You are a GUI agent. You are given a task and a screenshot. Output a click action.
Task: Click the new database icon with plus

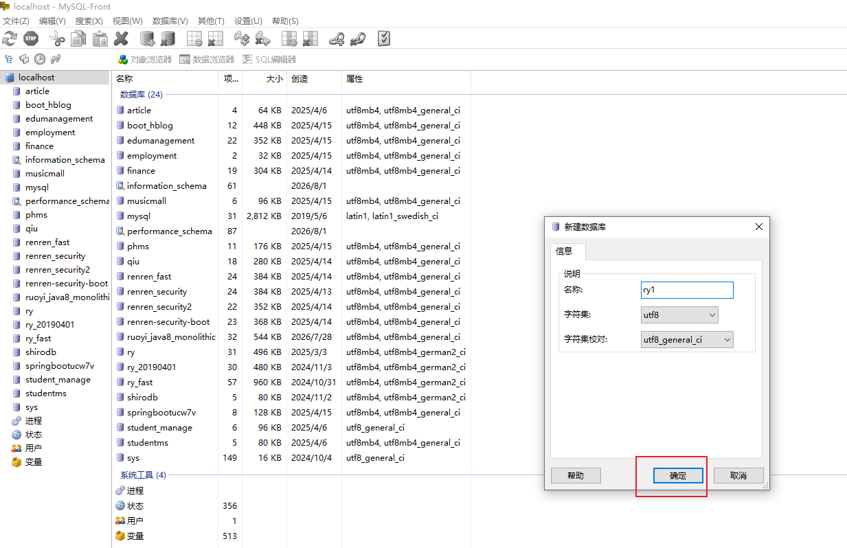pyautogui.click(x=147, y=38)
